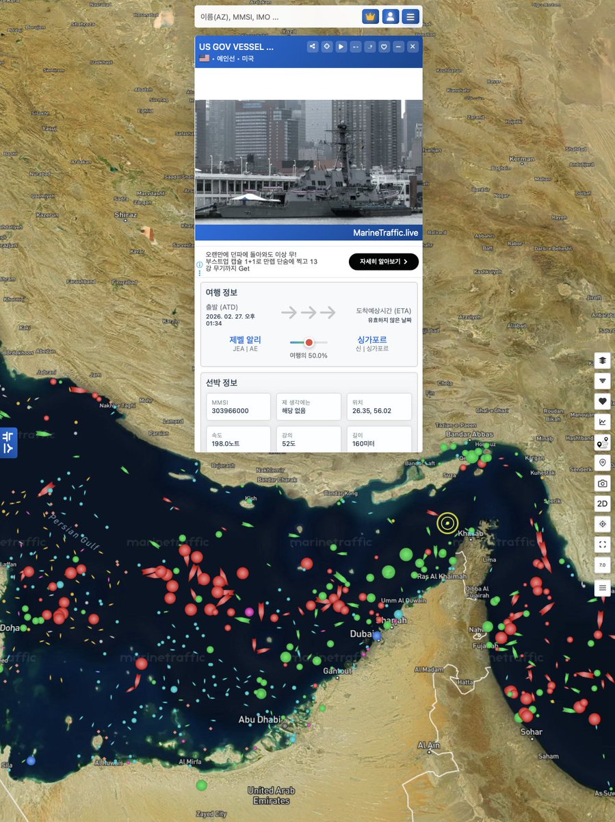Open the right toolbar's bottom menu icon
This screenshot has height=822, width=615.
point(603,588)
